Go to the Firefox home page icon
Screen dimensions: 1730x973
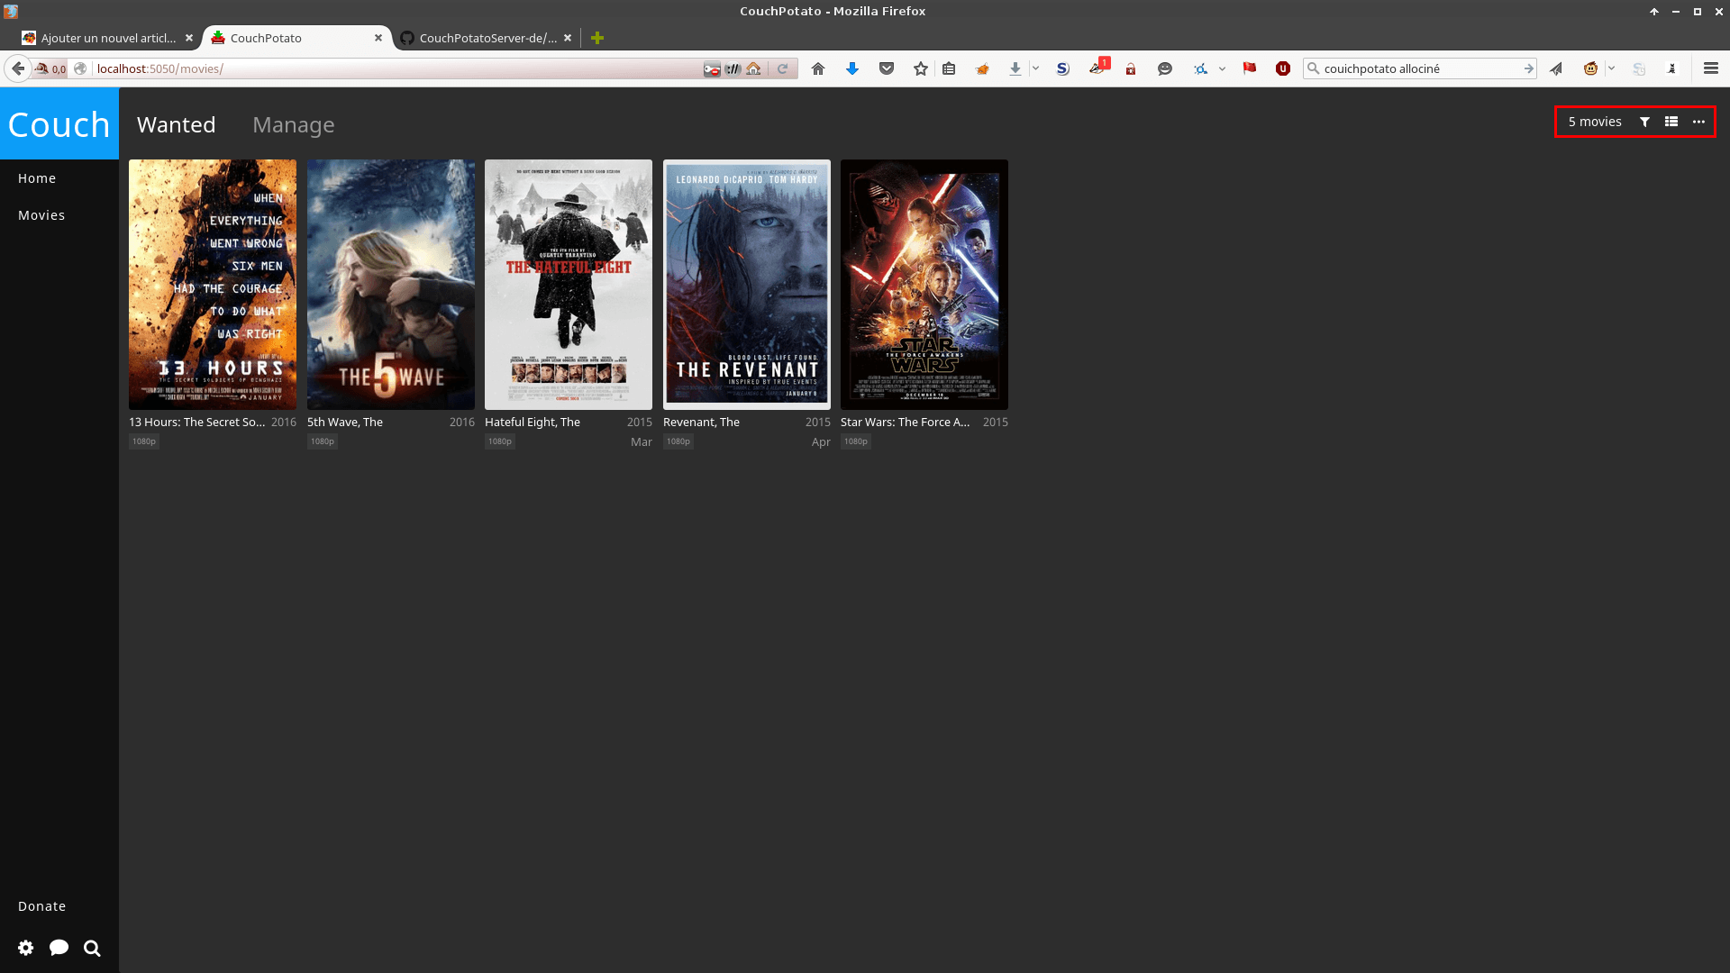click(818, 68)
